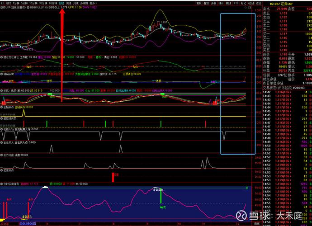Open the 多周期 multi-period dropdown
The width and height of the screenshot is (312, 226).
tap(85, 2)
